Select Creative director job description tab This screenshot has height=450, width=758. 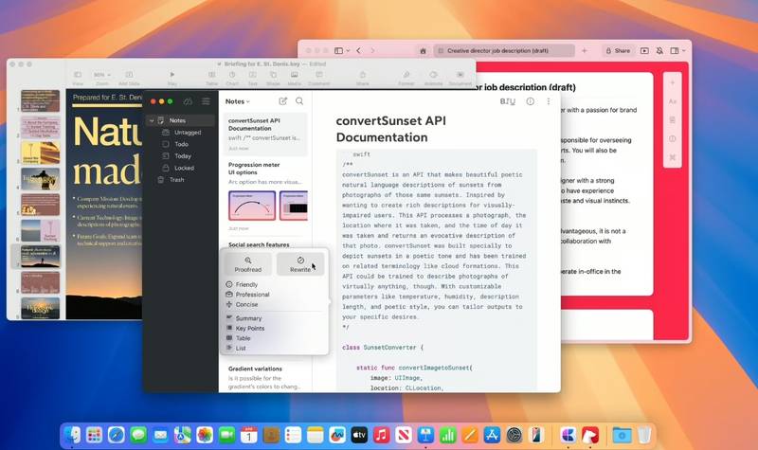(x=504, y=51)
